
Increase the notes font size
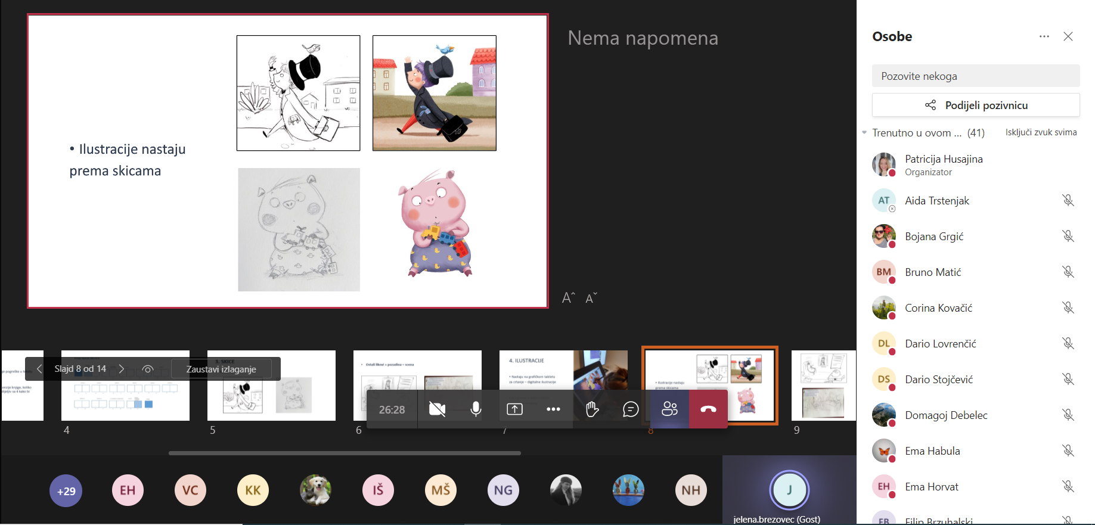pyautogui.click(x=569, y=297)
